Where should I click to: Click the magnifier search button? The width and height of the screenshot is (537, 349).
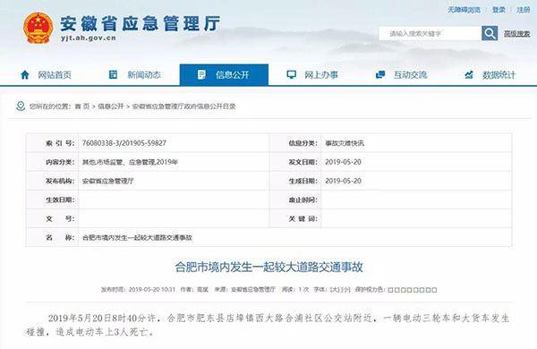(490, 33)
